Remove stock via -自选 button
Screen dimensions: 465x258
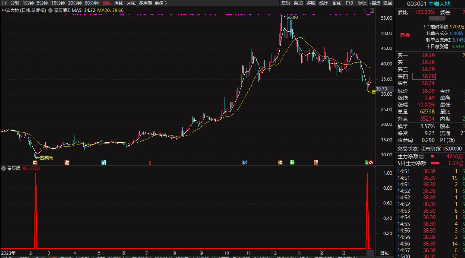click(x=375, y=3)
